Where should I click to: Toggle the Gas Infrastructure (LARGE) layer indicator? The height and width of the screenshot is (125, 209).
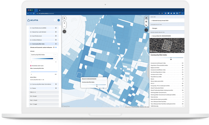click(56, 28)
